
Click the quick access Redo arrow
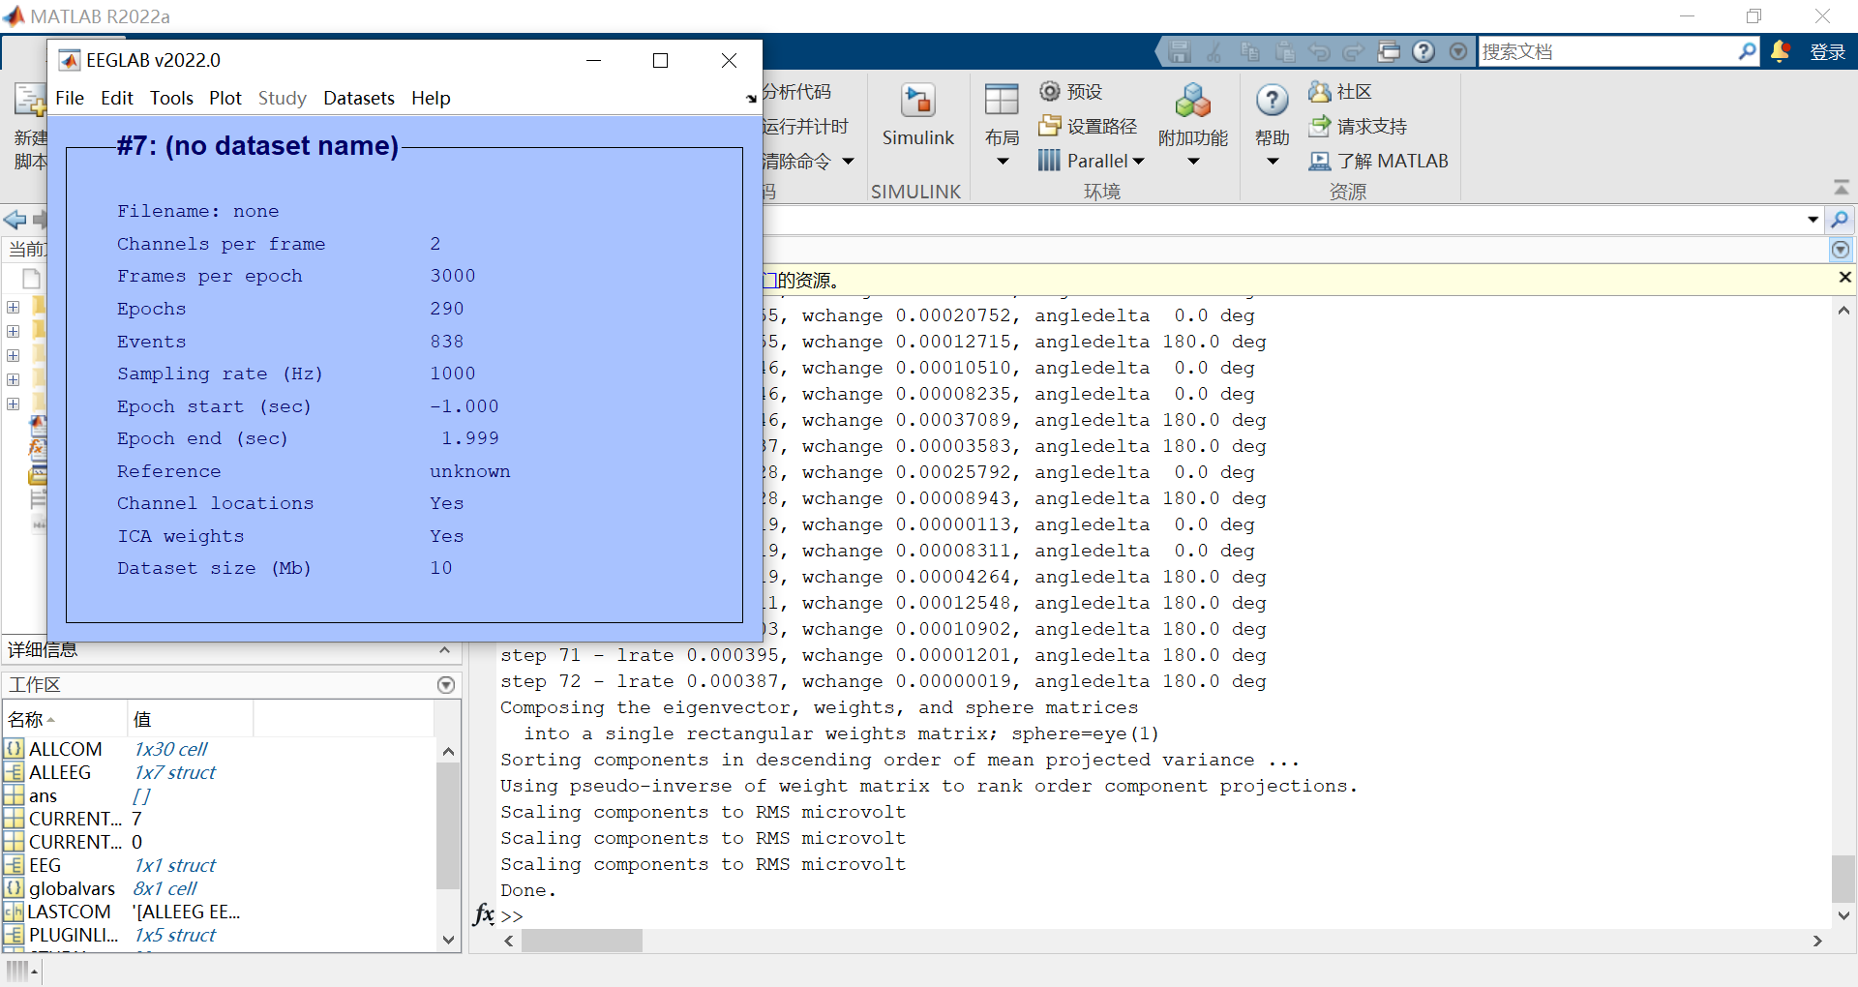coord(1354,52)
